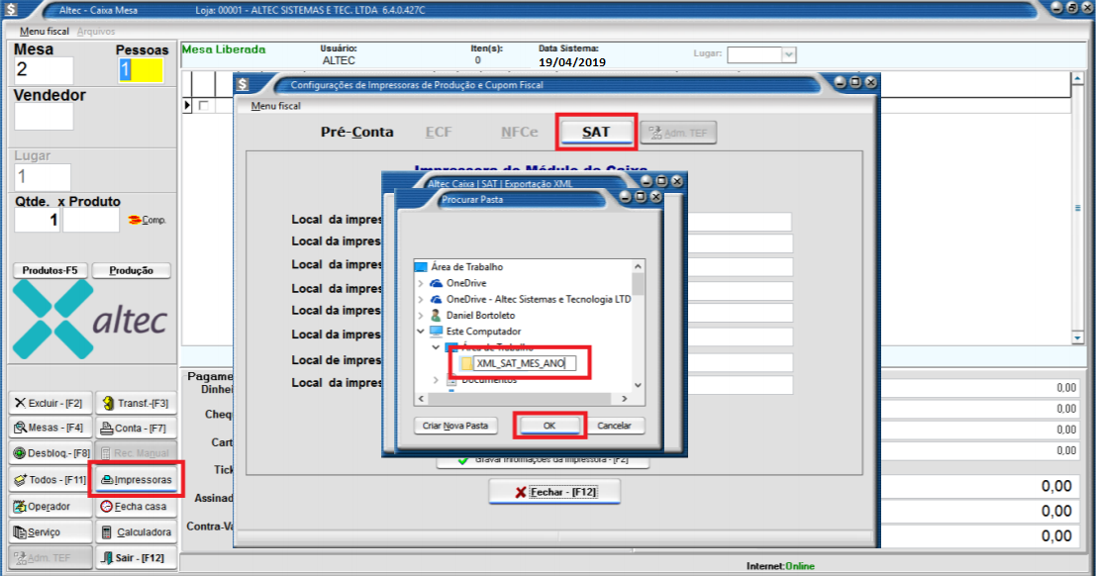Viewport: 1097px width, 576px height.
Task: Click Desbloq.-[F8] button
Action: pyautogui.click(x=50, y=453)
